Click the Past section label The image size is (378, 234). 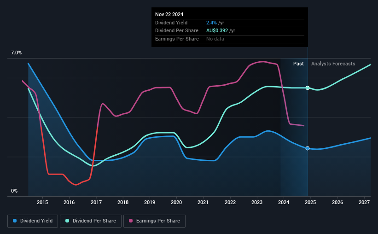click(298, 64)
